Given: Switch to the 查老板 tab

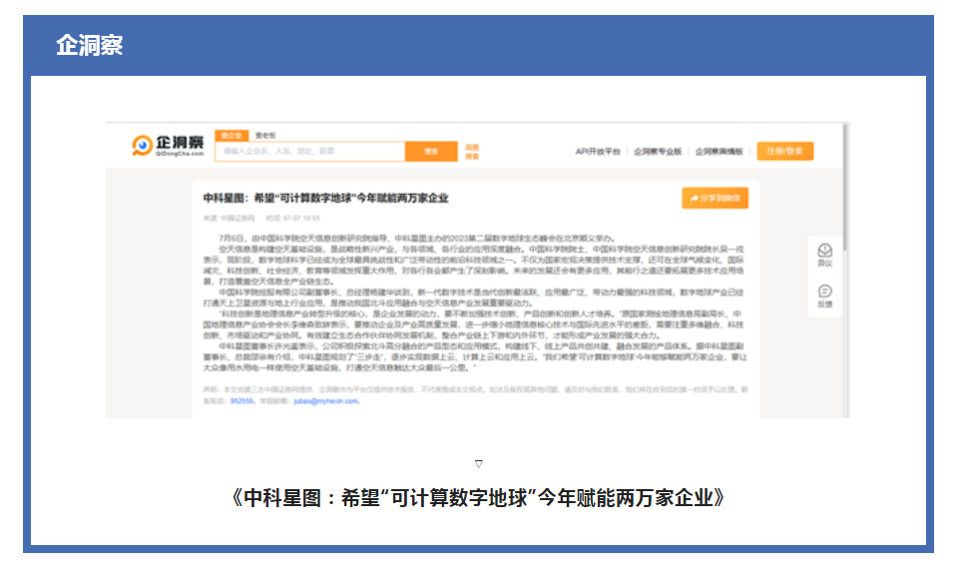Looking at the screenshot, I should pyautogui.click(x=265, y=134).
